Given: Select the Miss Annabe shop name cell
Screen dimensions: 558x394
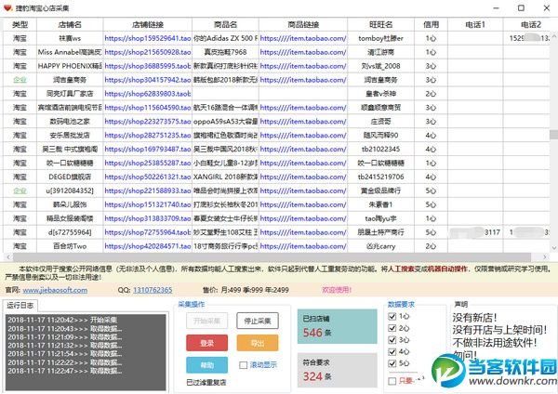Looking at the screenshot, I should pos(70,52).
